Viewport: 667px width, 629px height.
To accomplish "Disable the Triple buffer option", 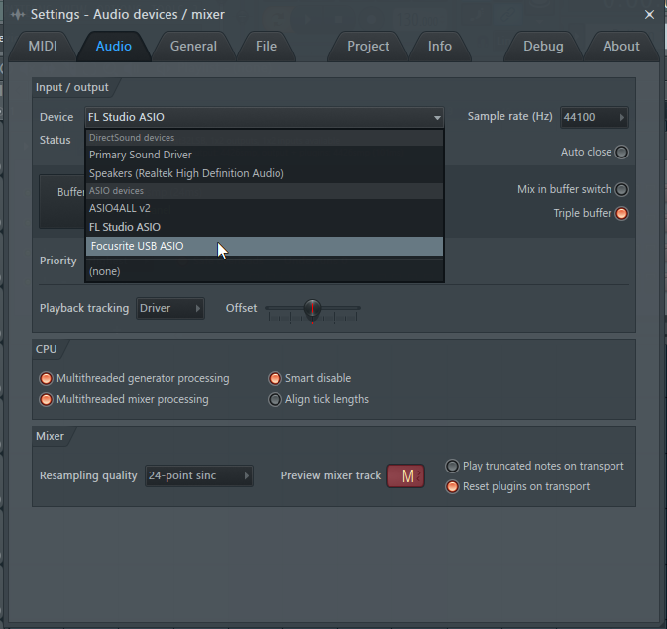I will pos(621,214).
